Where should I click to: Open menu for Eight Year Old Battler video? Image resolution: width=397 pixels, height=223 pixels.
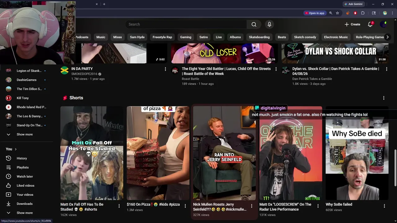click(x=276, y=69)
